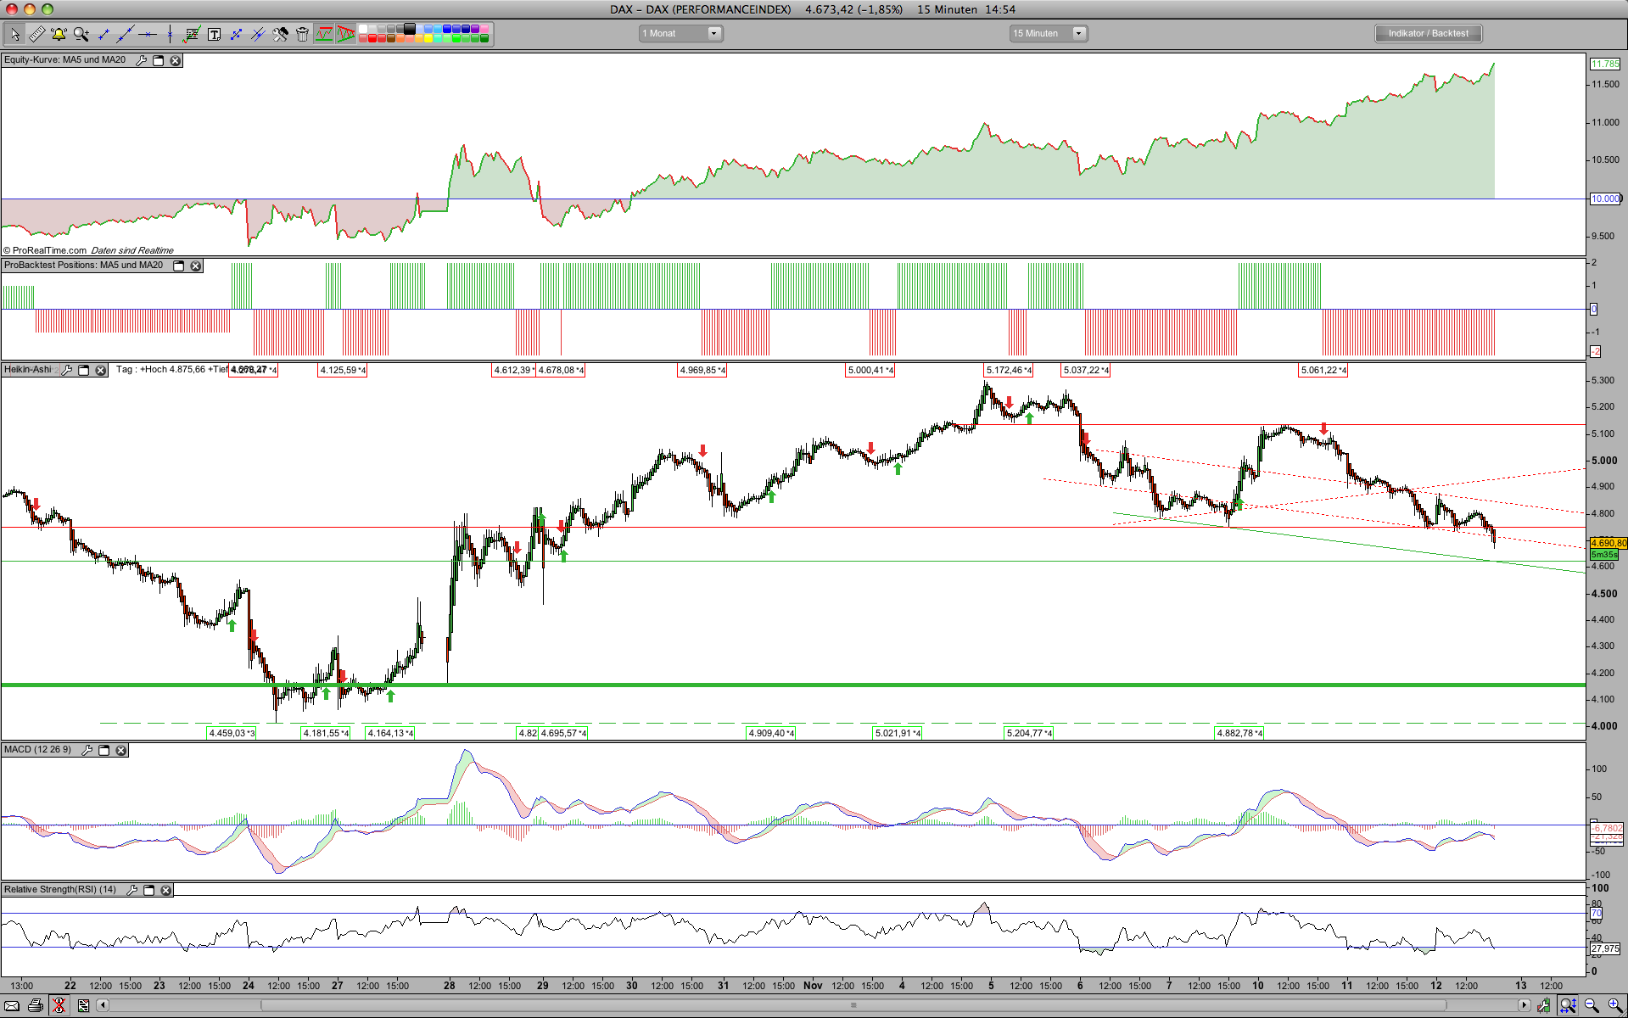Click the '4.125,59 *4' trade label

pos(343,370)
